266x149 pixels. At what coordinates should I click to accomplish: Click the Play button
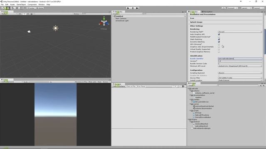128,8
